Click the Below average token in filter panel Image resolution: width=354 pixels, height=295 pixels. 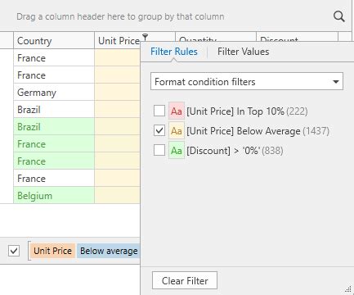click(x=109, y=251)
